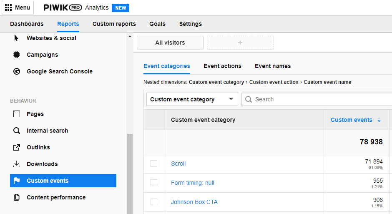Open the Menu app switcher
Viewport: 392px width, 214px height.
click(18, 8)
